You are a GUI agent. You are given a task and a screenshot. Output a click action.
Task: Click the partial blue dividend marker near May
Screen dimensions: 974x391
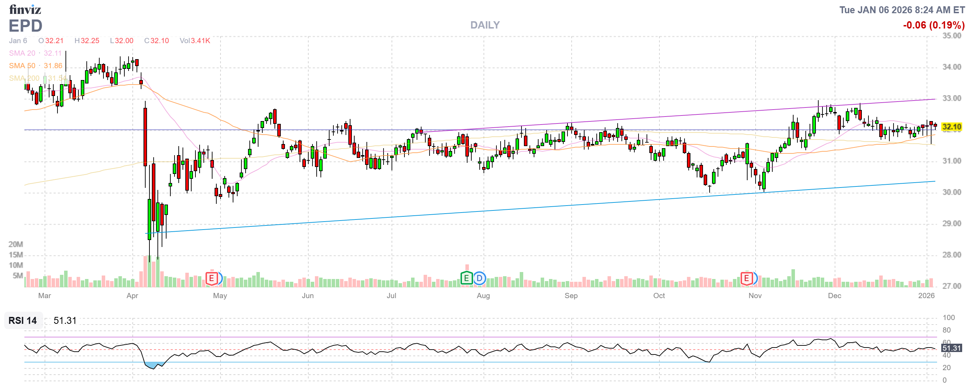(221, 279)
